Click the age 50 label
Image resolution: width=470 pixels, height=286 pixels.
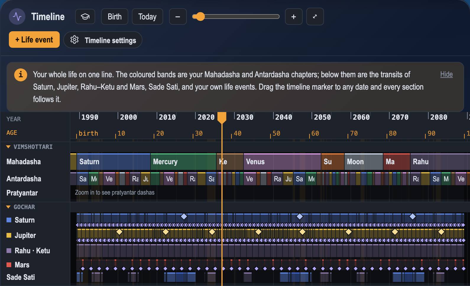(276, 133)
